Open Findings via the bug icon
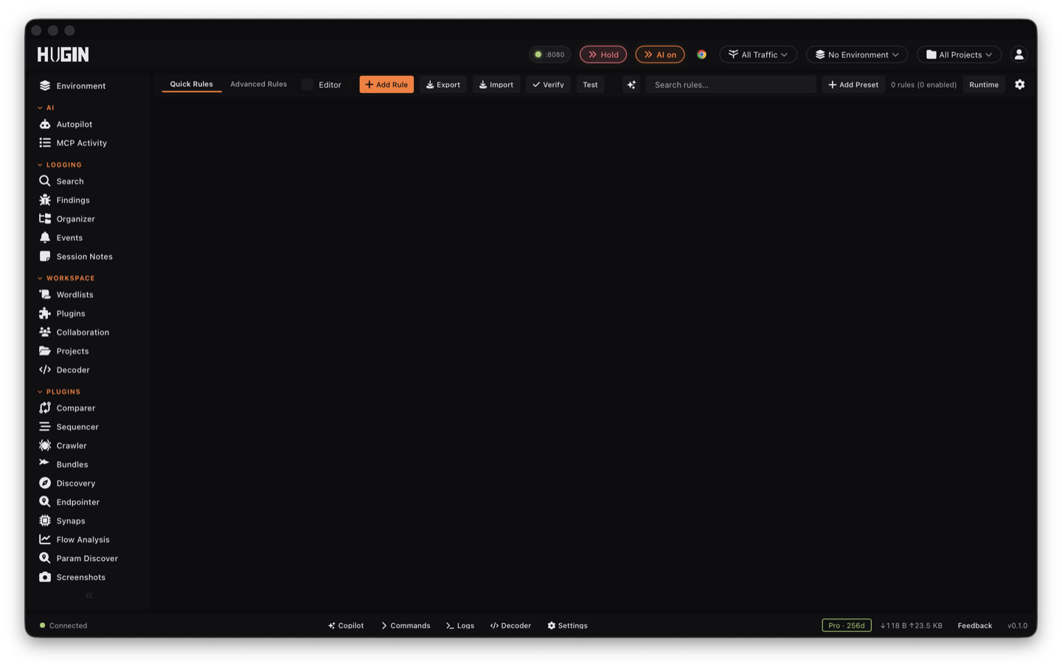This screenshot has width=1062, height=668. tap(45, 200)
